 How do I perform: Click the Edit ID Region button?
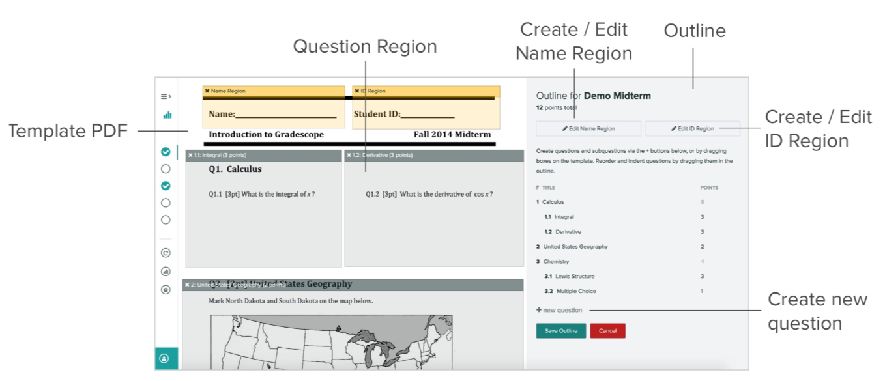tap(693, 128)
